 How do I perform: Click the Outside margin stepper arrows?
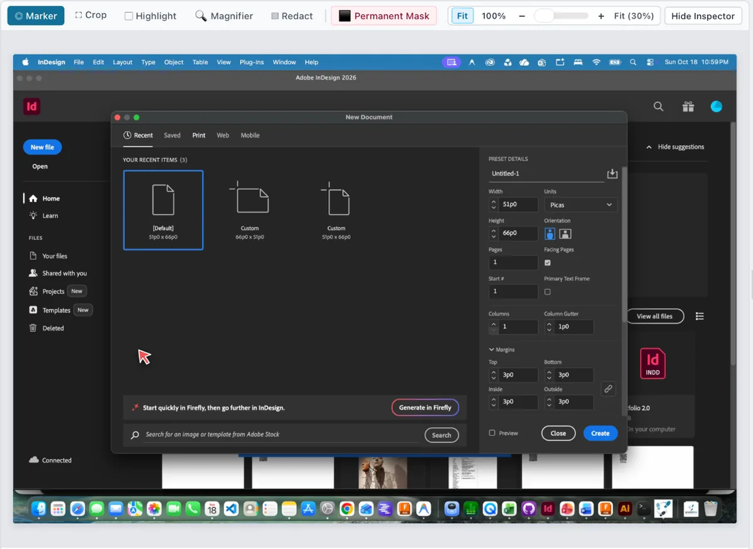coord(549,402)
